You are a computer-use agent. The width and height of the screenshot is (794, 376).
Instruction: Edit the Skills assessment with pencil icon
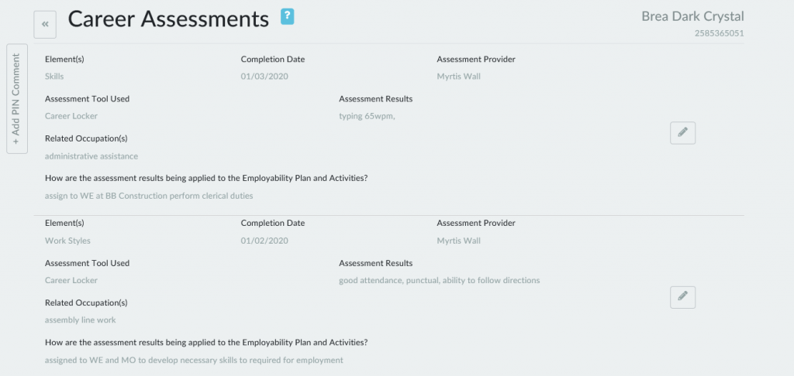pos(682,133)
